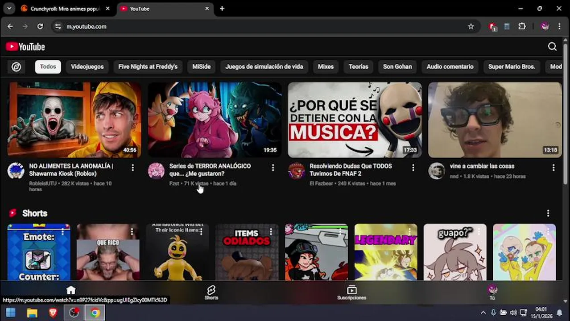Open options menu for NO ALIMENTES video
Viewport: 570px width, 321px height.
[x=132, y=168]
